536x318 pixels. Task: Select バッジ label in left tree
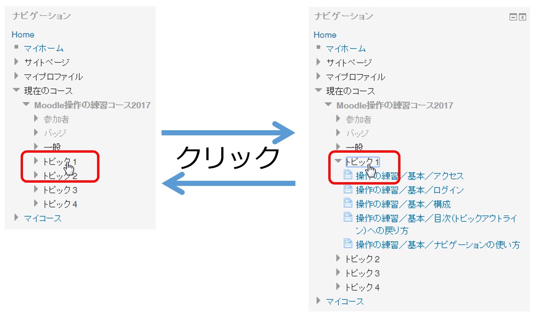[55, 133]
